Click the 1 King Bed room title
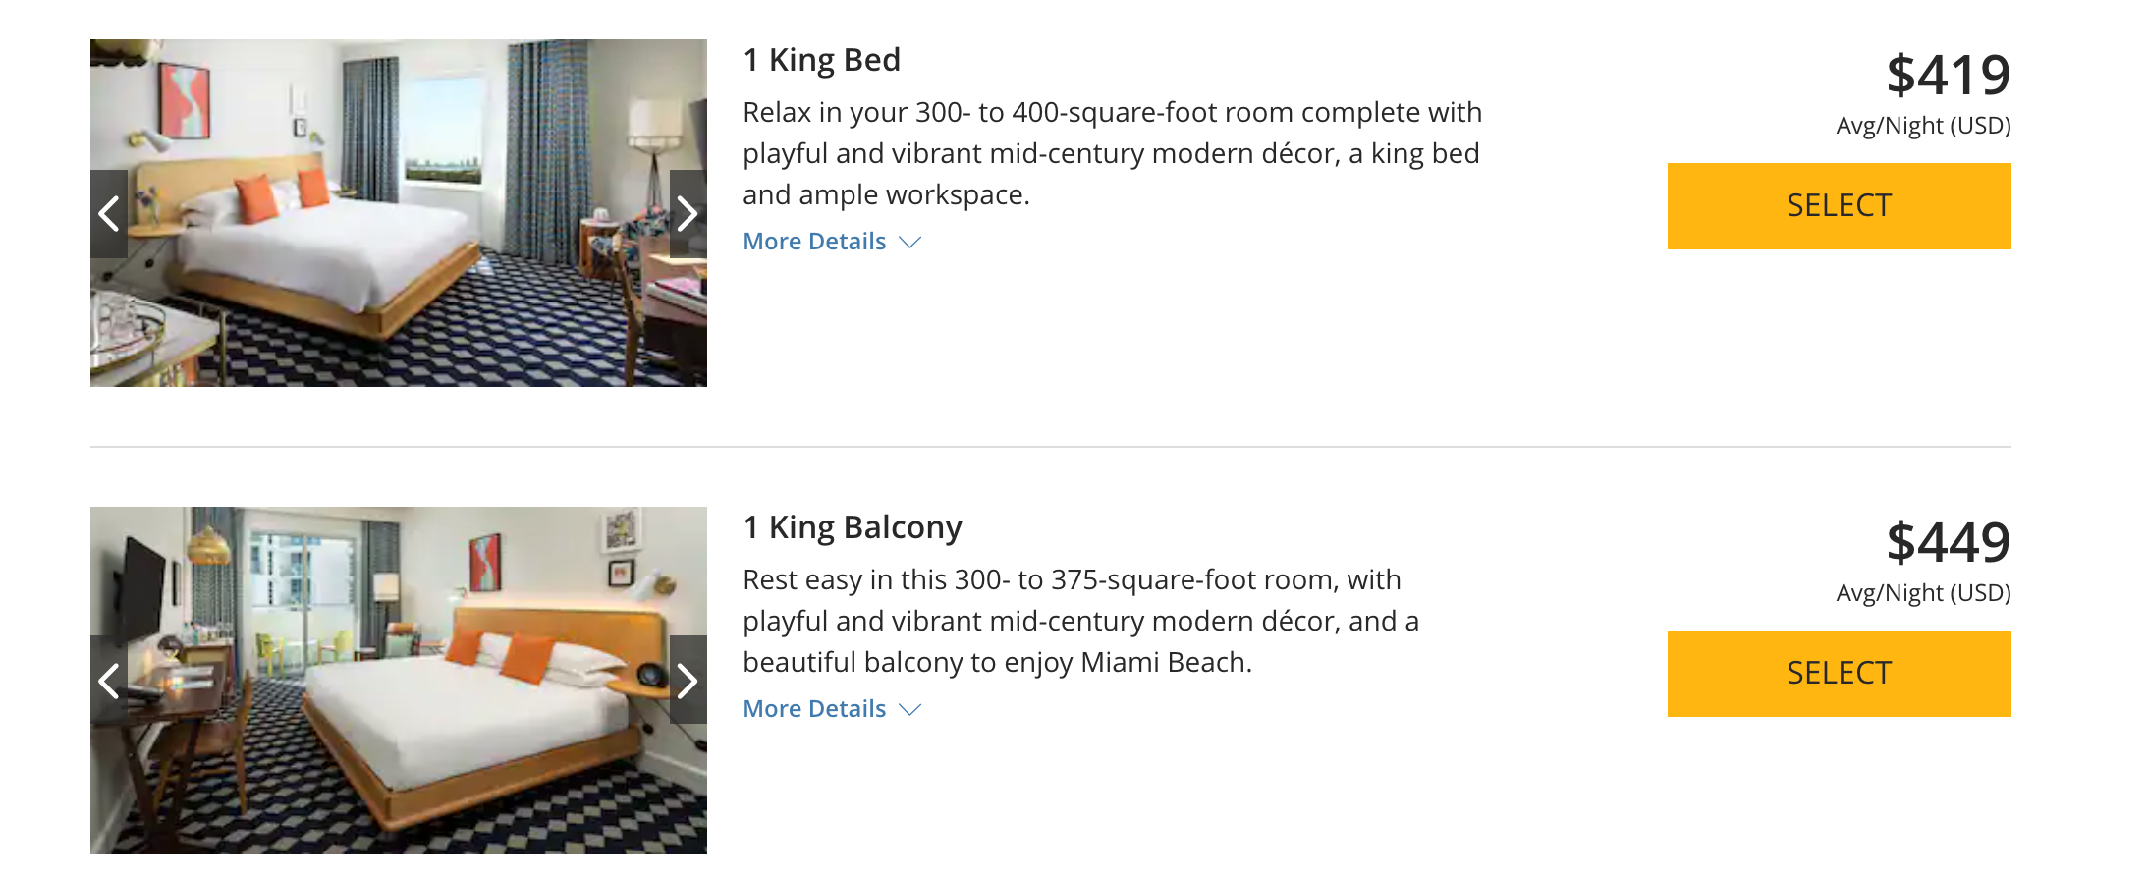Image resolution: width=2147 pixels, height=878 pixels. tap(821, 60)
